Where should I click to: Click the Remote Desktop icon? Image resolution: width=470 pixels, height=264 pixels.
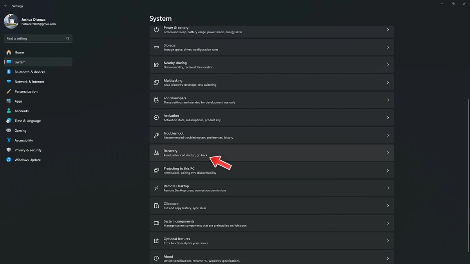(x=156, y=188)
